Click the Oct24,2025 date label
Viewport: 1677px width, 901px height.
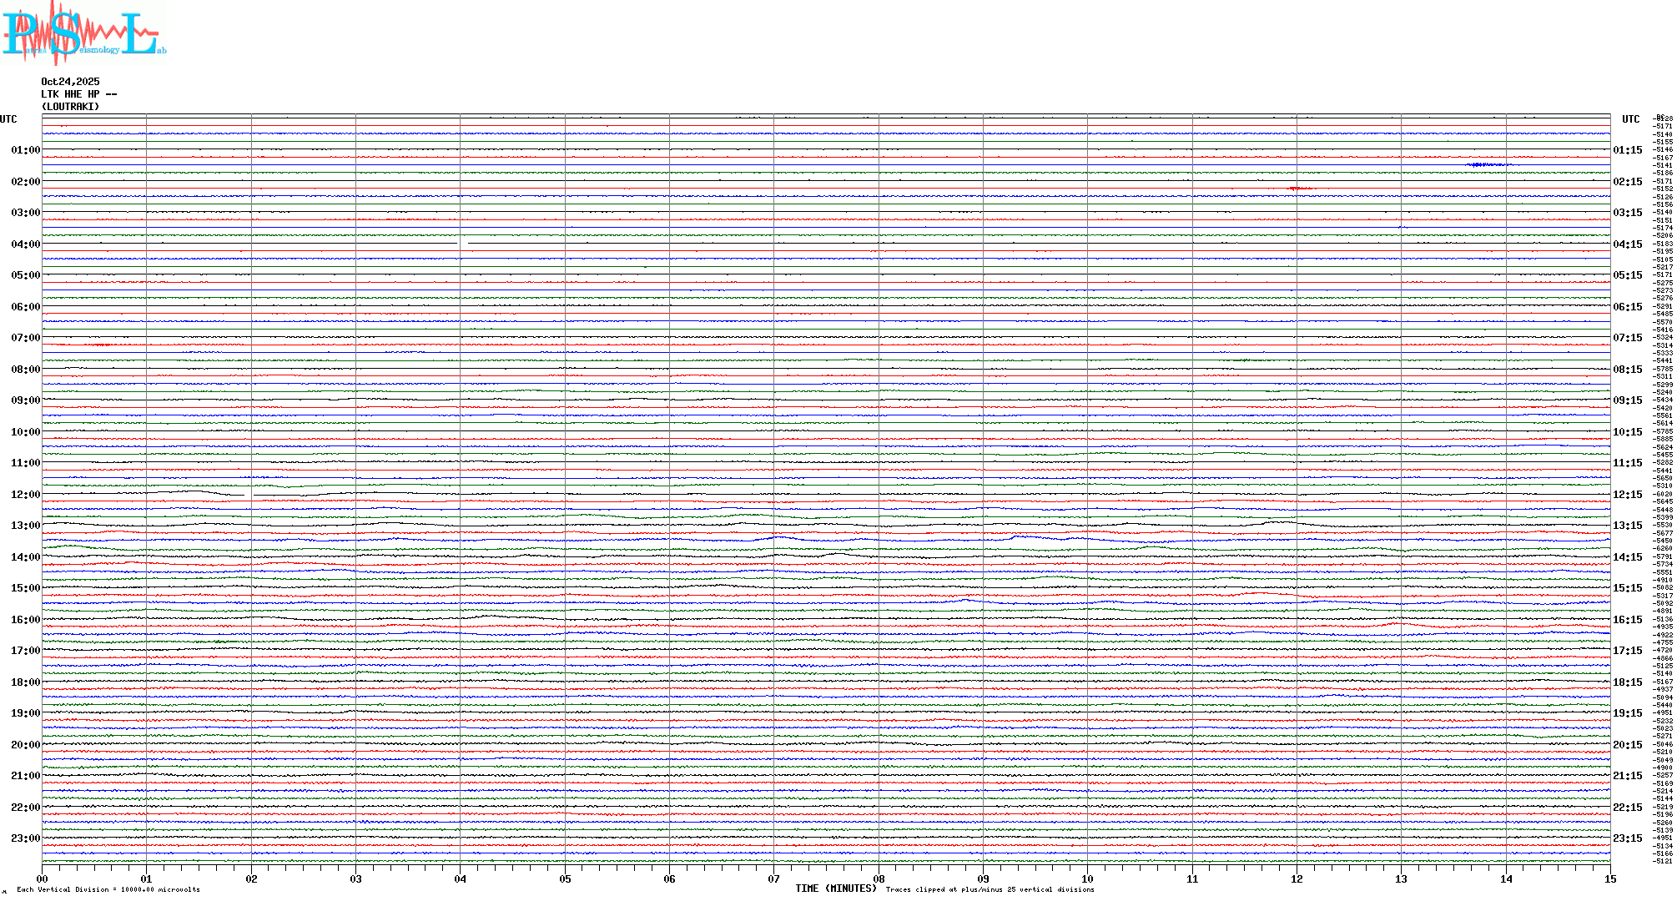pyautogui.click(x=70, y=82)
